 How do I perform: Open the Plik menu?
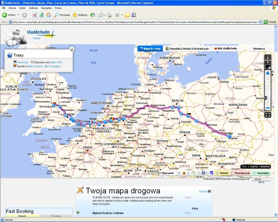(4, 8)
